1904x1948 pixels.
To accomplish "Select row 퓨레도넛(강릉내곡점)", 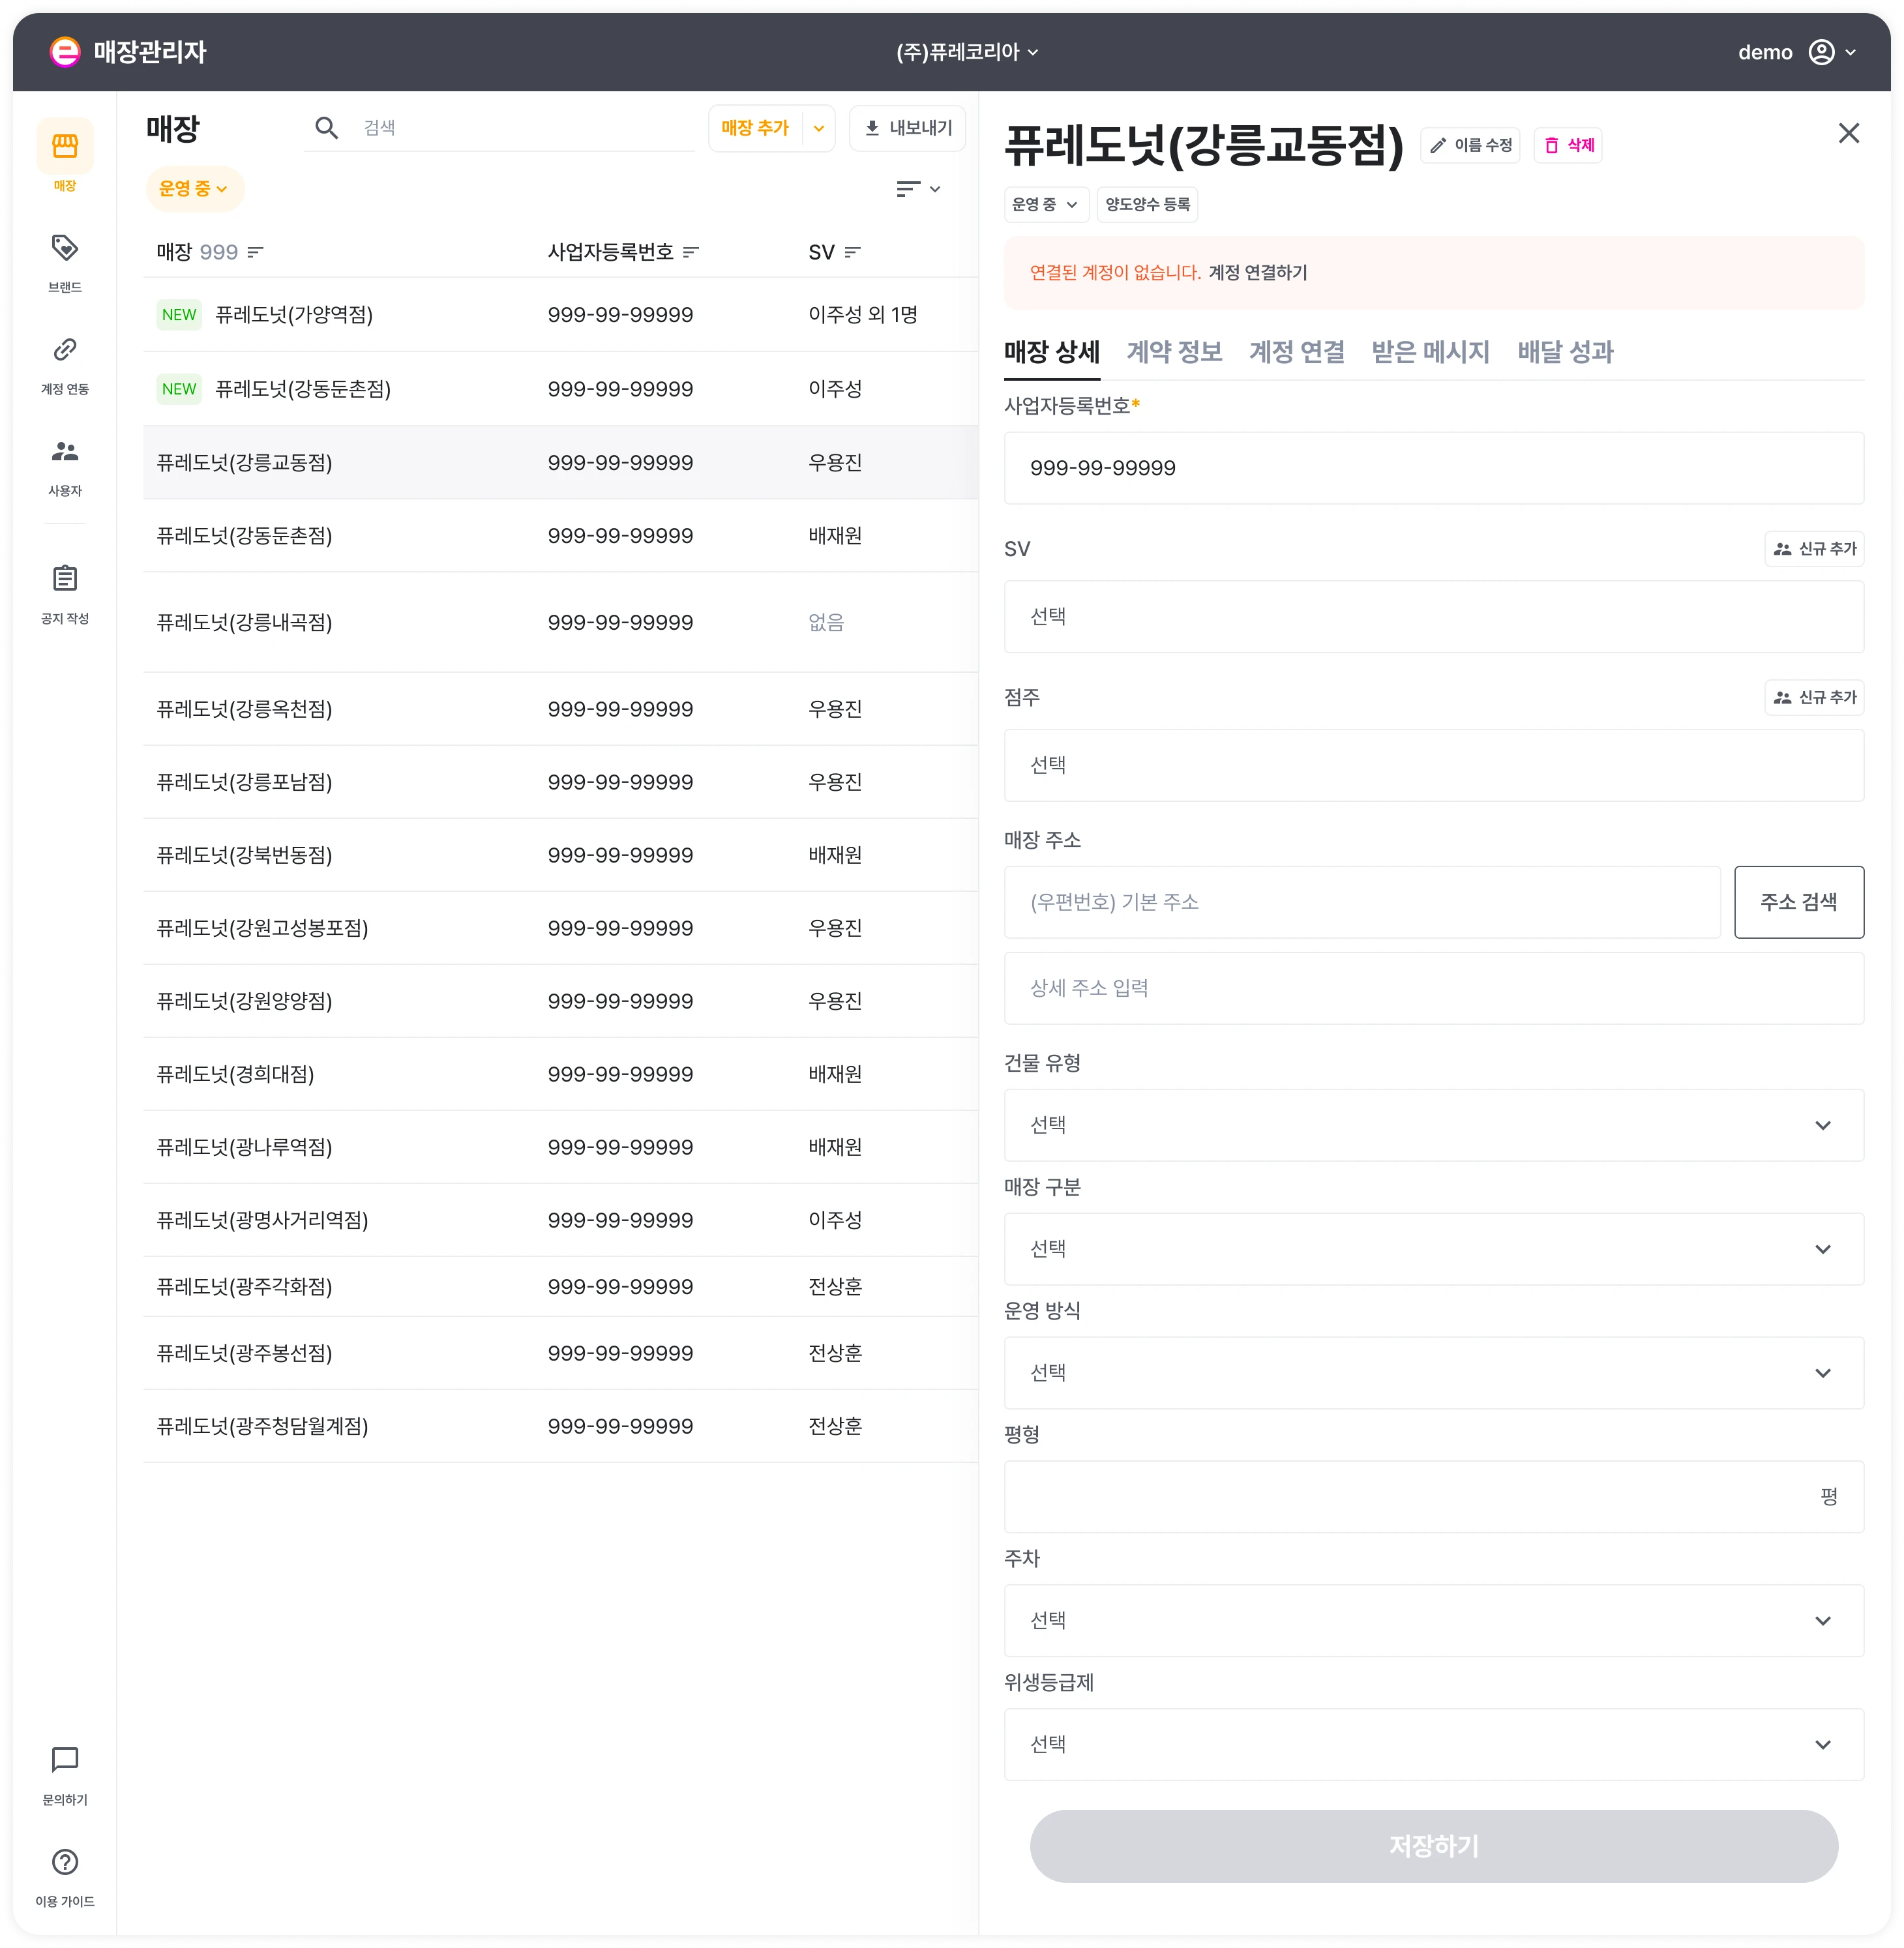I will [x=560, y=622].
